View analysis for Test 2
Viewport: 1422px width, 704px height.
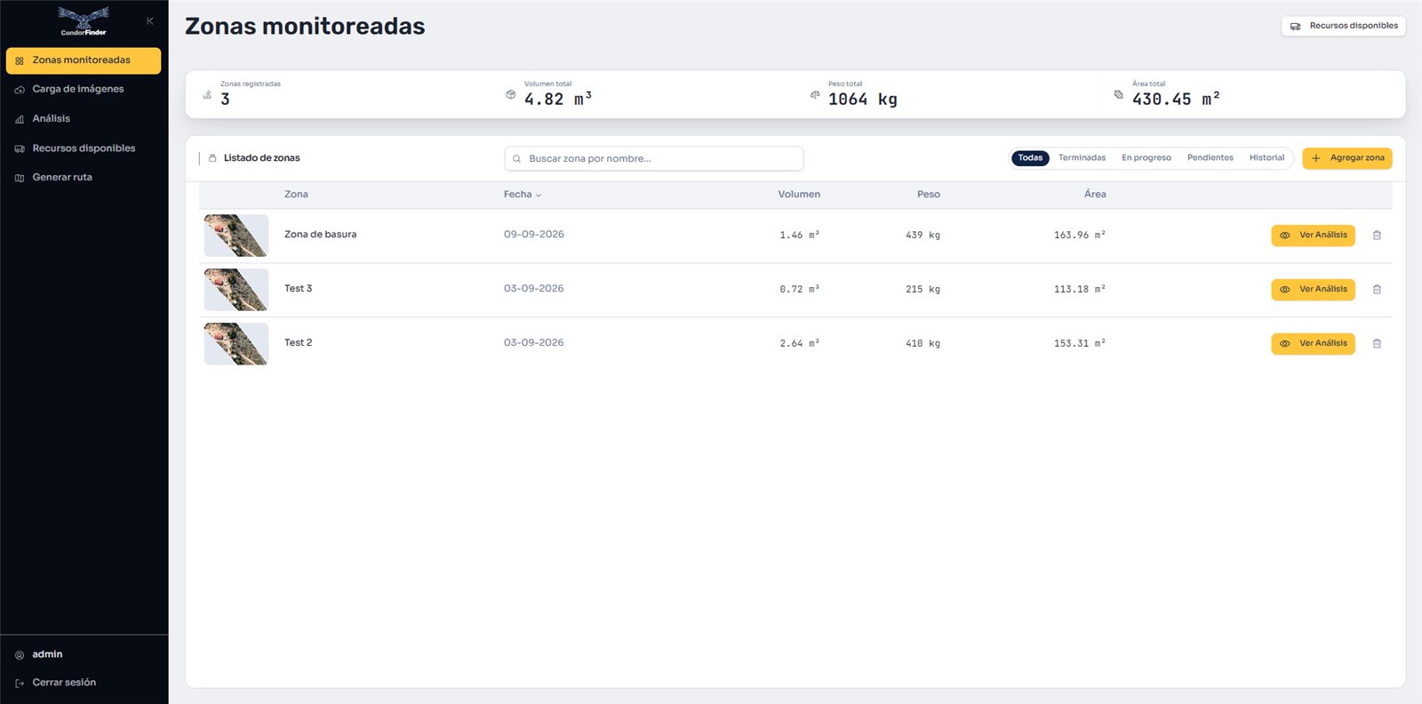click(1313, 344)
